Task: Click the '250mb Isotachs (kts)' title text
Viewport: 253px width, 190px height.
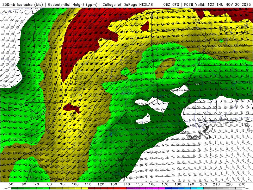Action: coord(22,4)
